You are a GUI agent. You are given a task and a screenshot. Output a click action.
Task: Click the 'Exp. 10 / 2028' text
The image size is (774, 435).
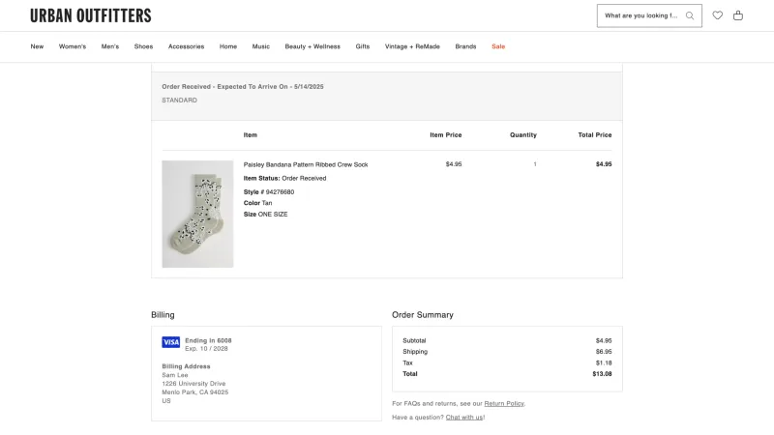pyautogui.click(x=206, y=348)
